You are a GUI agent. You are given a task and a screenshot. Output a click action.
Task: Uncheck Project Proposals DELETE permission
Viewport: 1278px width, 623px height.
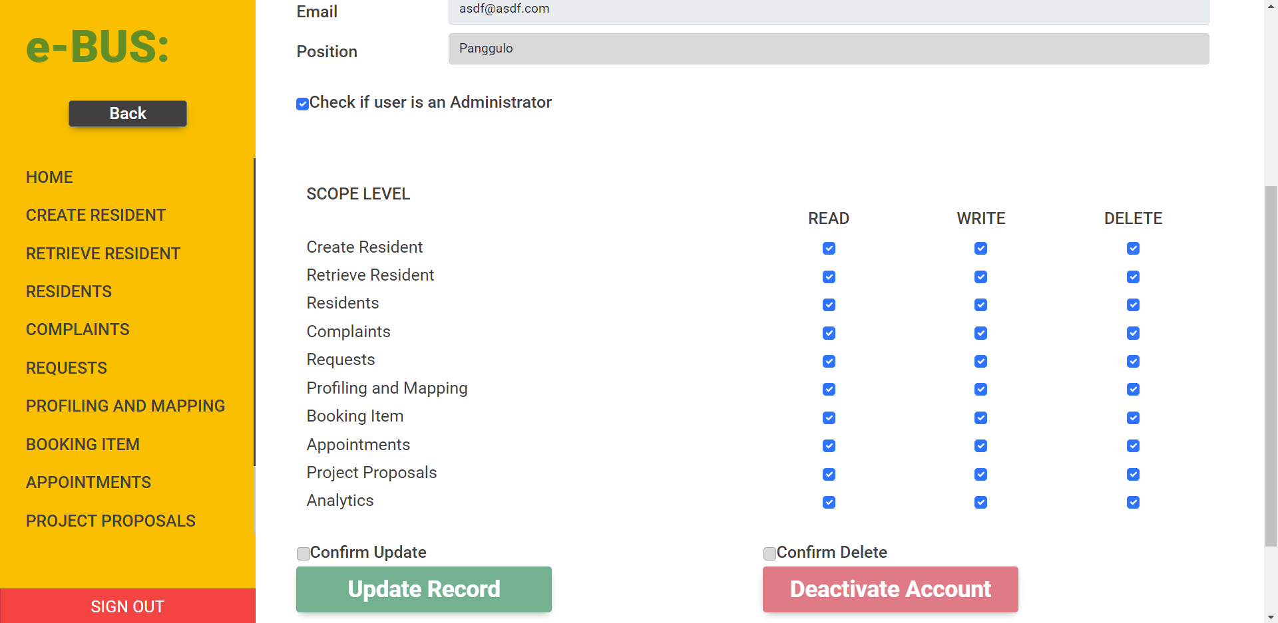(1133, 475)
